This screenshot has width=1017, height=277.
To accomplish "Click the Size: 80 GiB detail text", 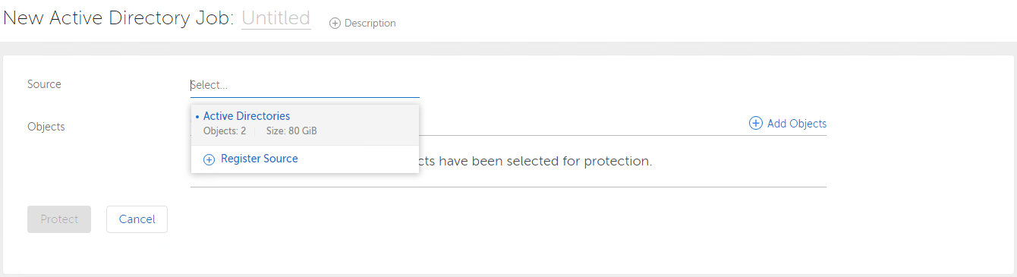I will click(x=291, y=131).
